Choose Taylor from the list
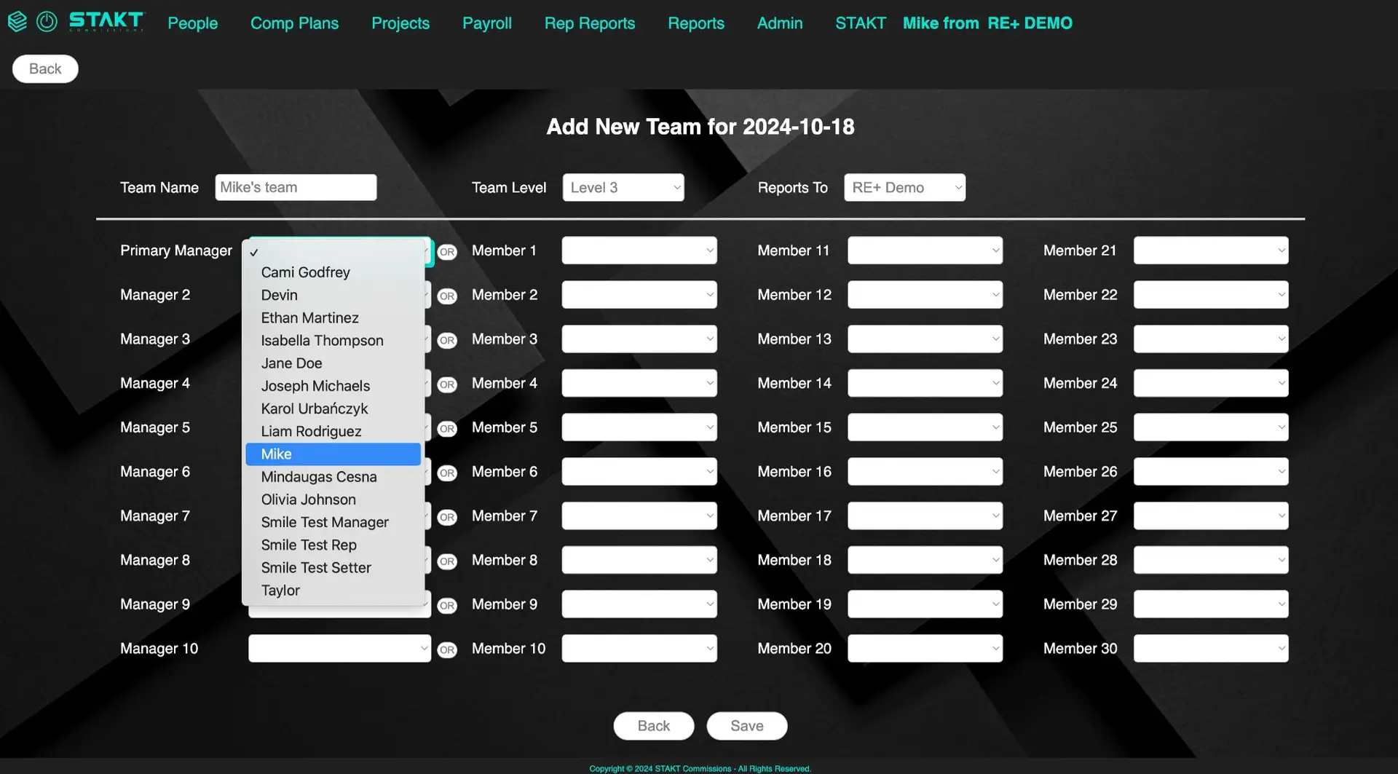The image size is (1398, 774). (x=333, y=591)
